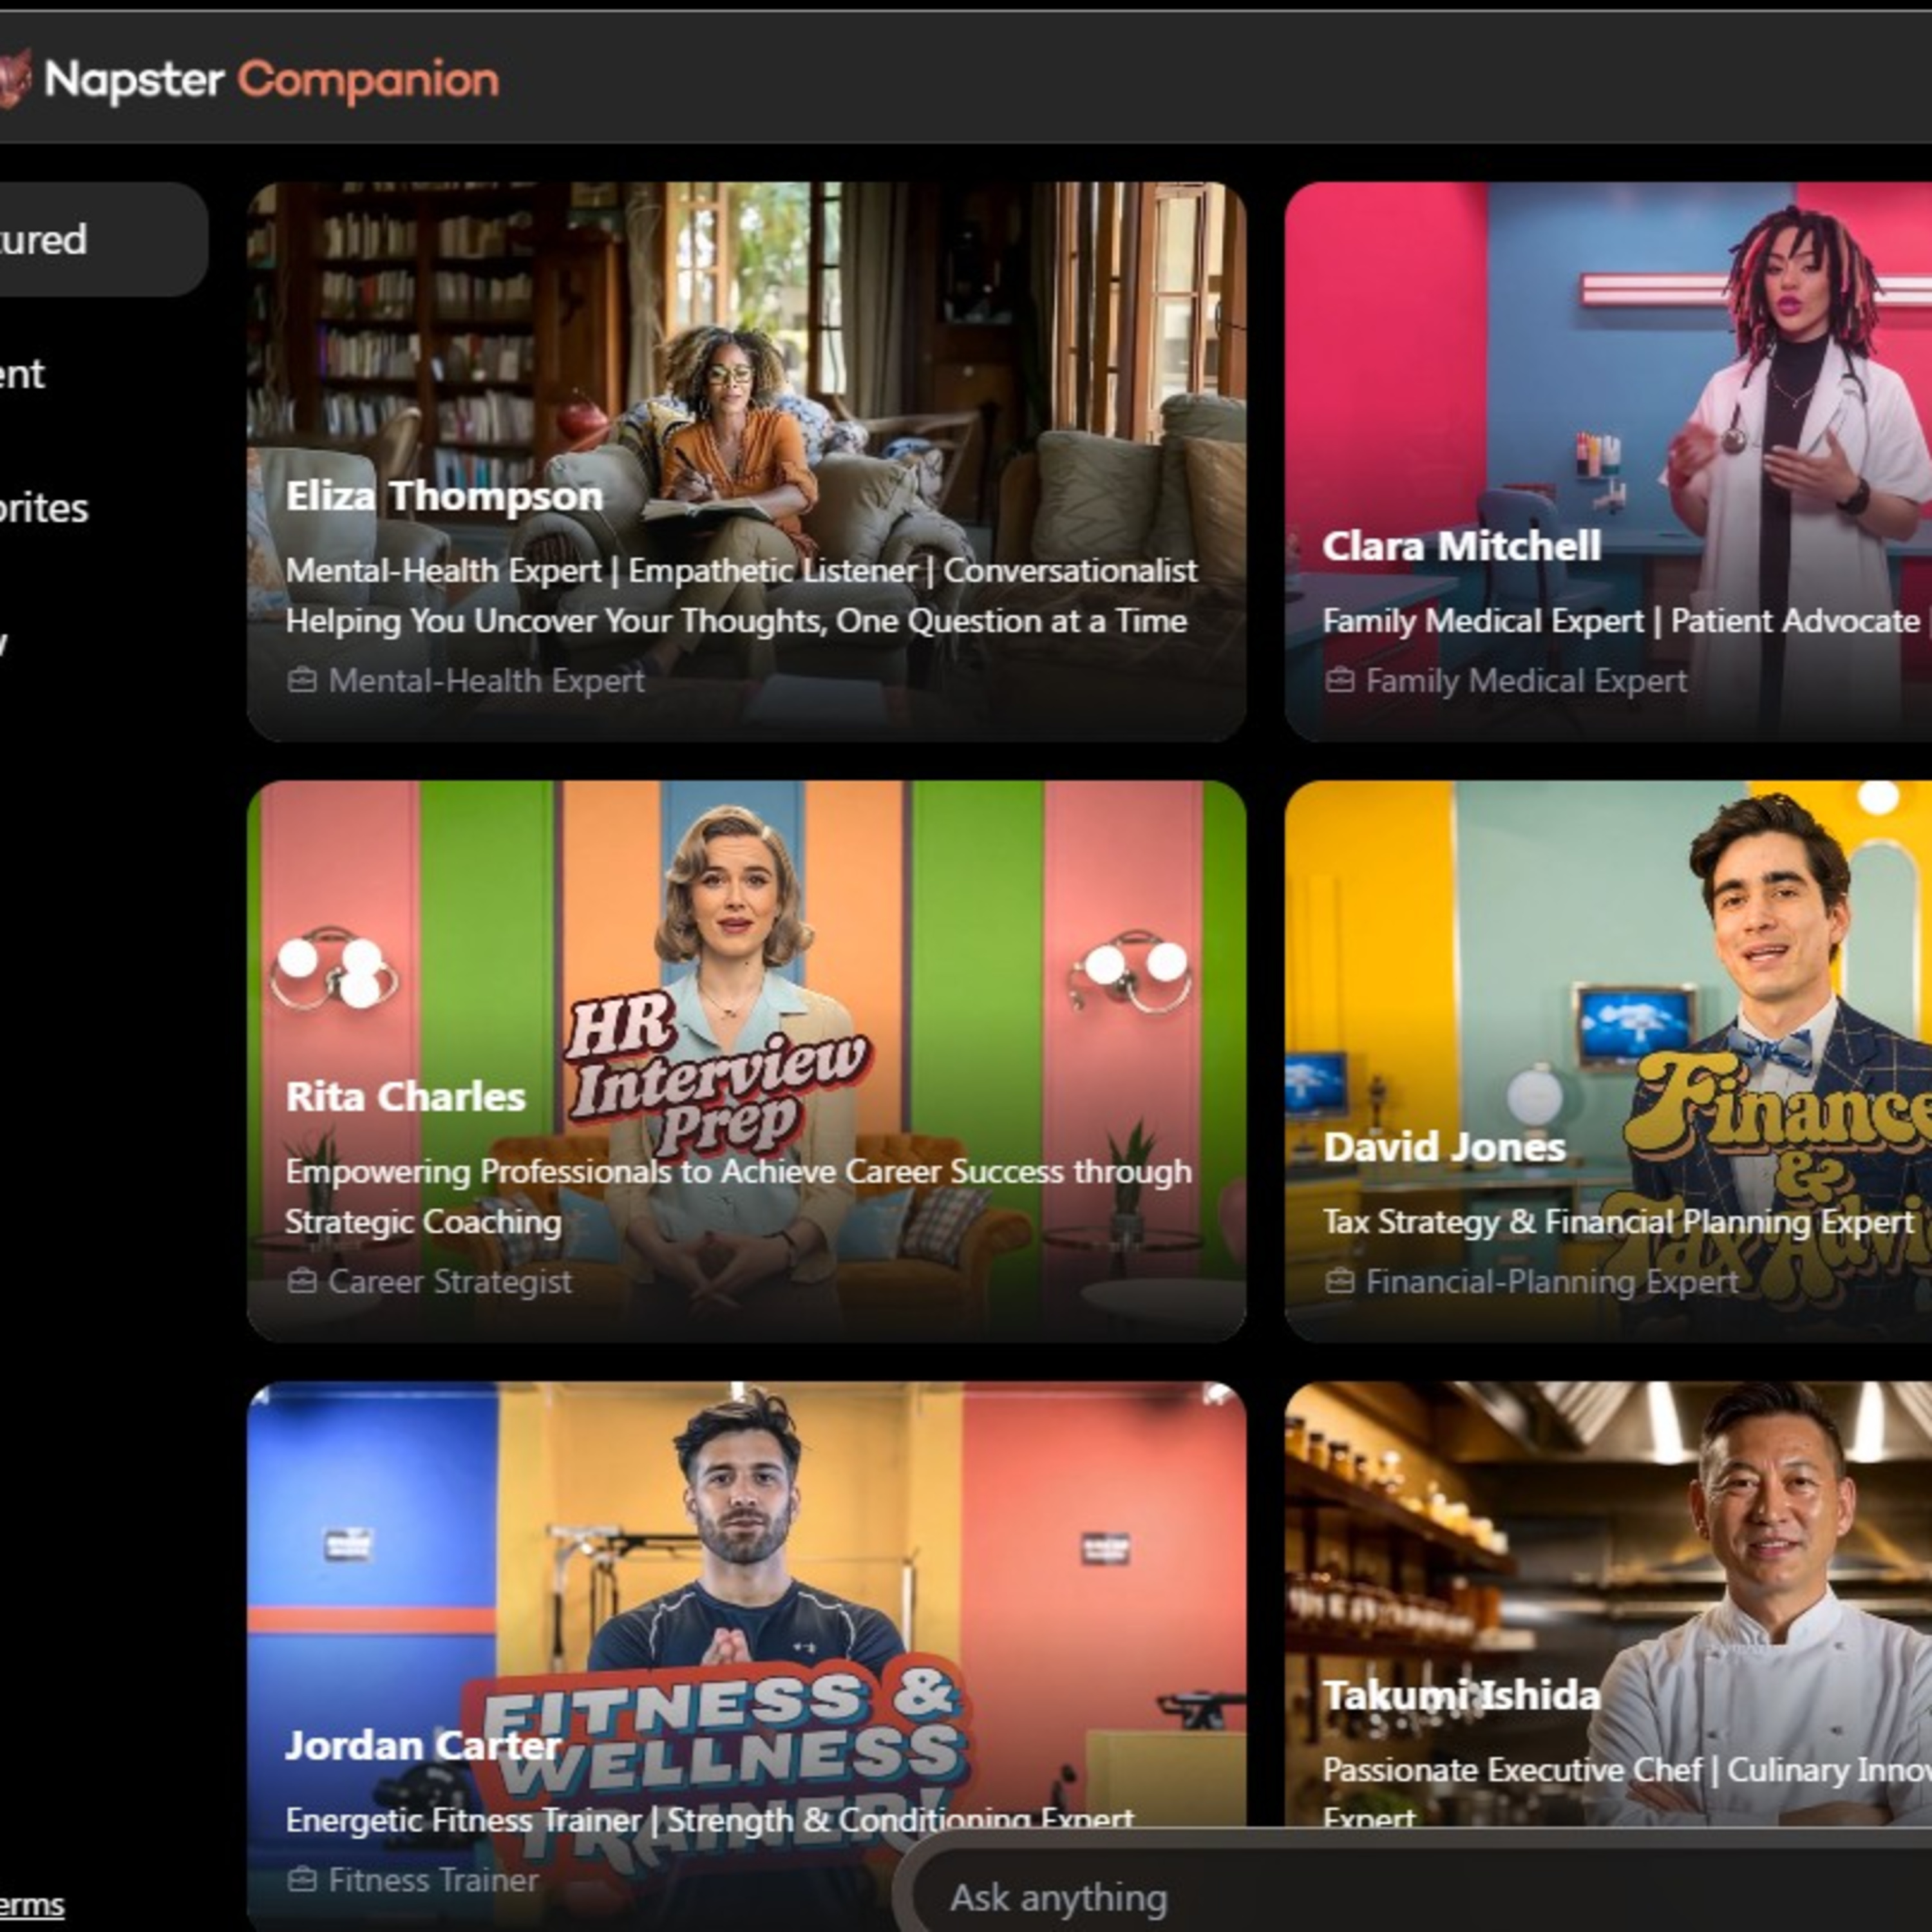This screenshot has width=1932, height=1932.
Task: Click the Eliza Thompson name heading
Action: click(x=444, y=496)
